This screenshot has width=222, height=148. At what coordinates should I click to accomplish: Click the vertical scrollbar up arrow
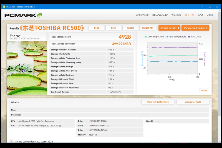(220, 11)
